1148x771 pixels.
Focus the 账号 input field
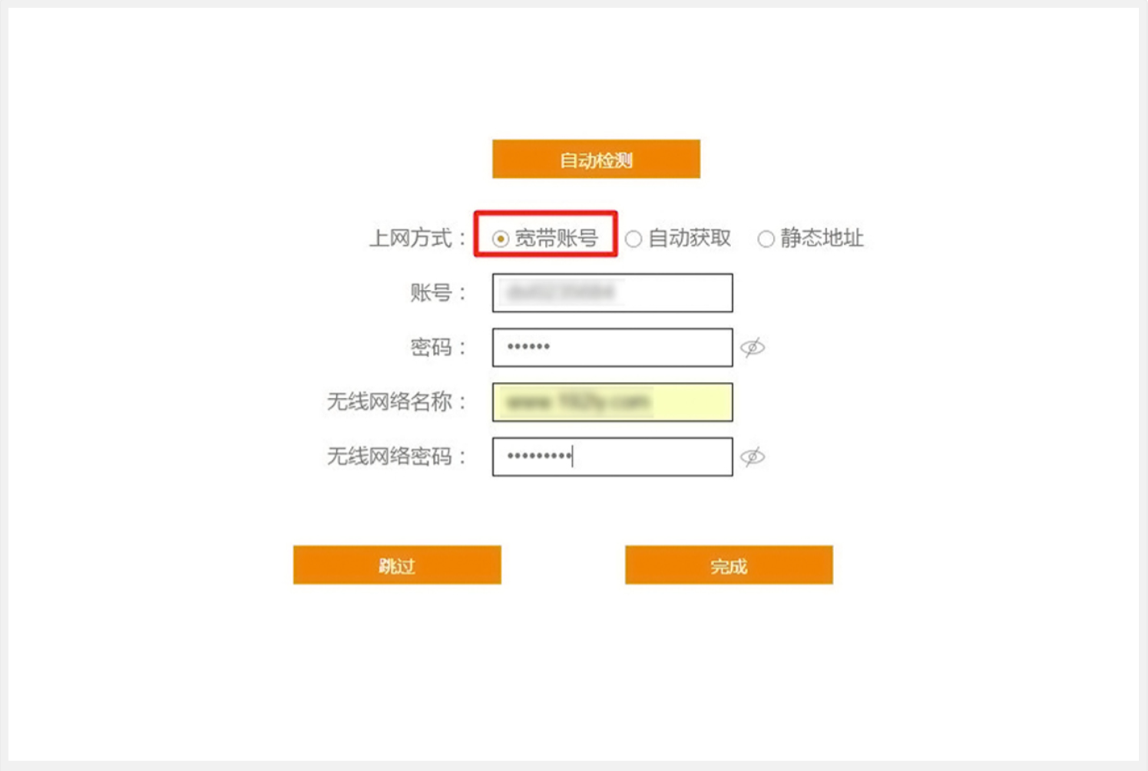pyautogui.click(x=612, y=293)
